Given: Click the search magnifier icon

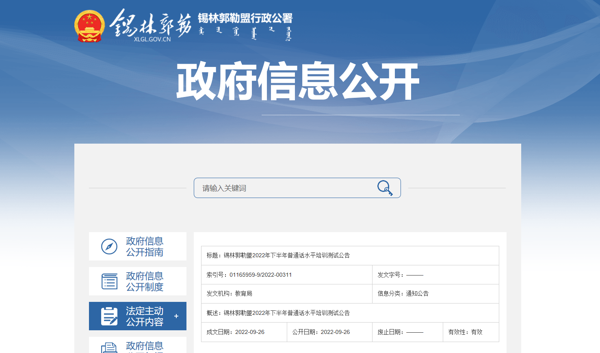Looking at the screenshot, I should coord(385,188).
